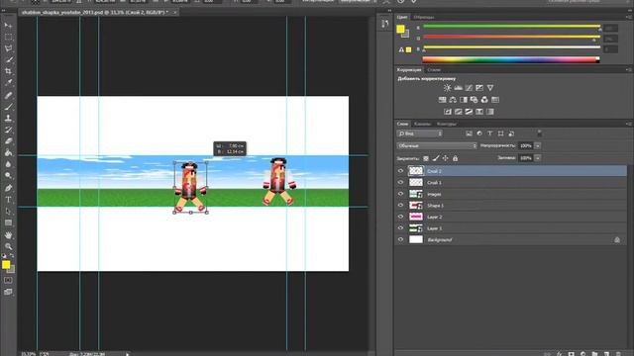The height and width of the screenshot is (356, 634).
Task: Select the Dodge tool
Action: [x=8, y=176]
